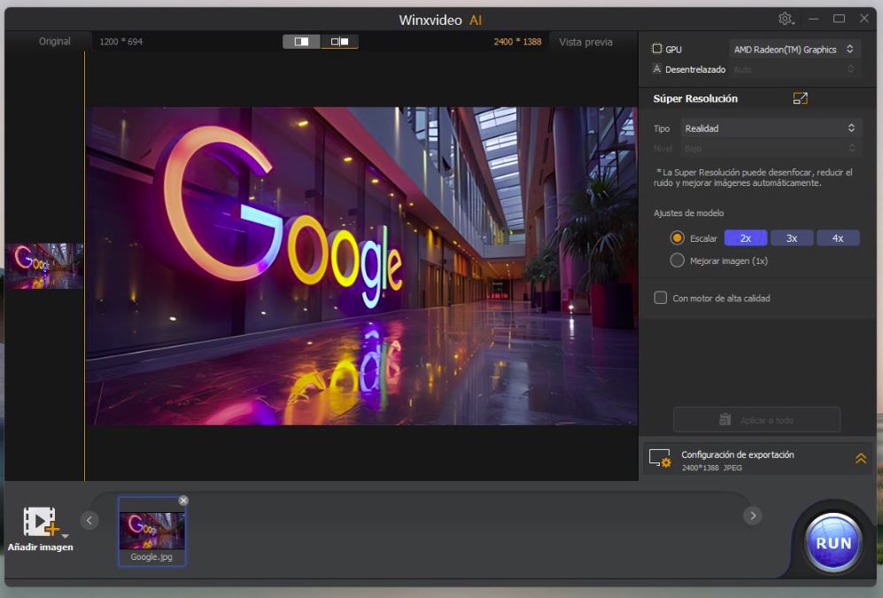
Task: Open the settings gear in title bar
Action: click(786, 19)
